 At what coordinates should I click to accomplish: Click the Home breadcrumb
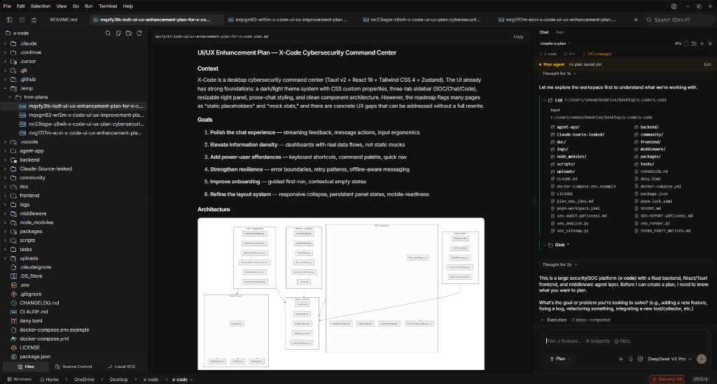pos(49,379)
